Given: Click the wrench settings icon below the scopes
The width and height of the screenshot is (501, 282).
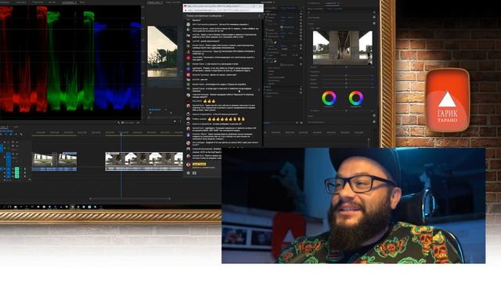Looking at the screenshot, I should pyautogui.click(x=119, y=122).
